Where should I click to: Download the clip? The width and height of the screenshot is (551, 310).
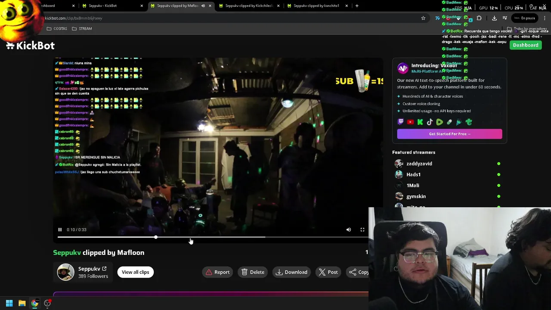(291, 272)
